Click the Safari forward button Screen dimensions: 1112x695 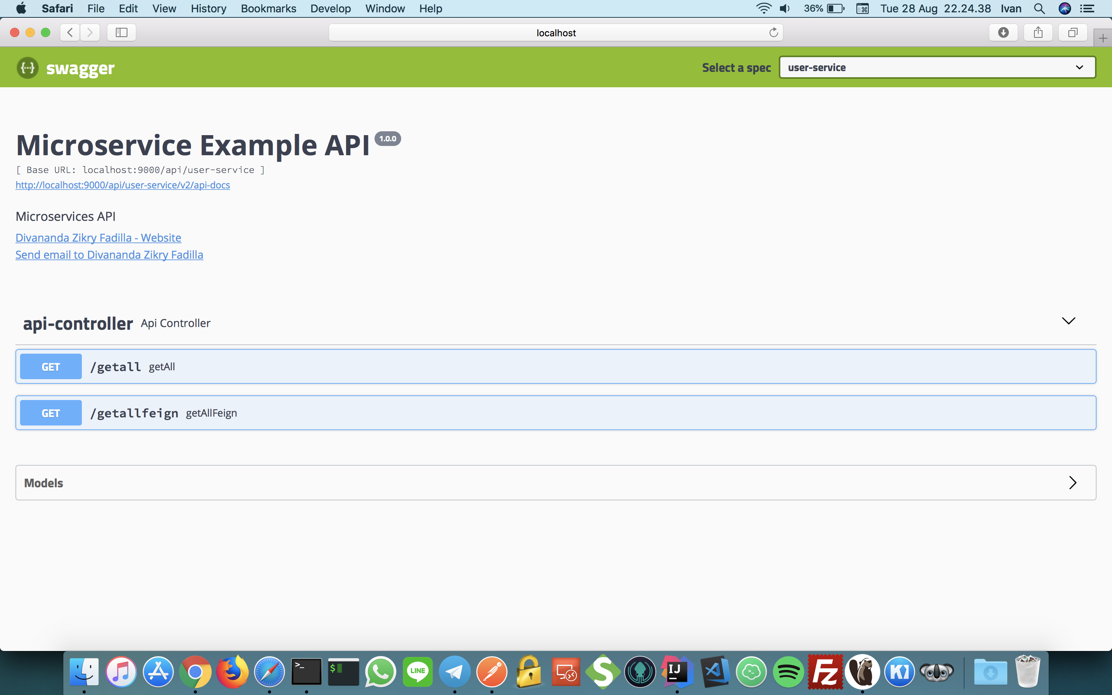tap(90, 32)
